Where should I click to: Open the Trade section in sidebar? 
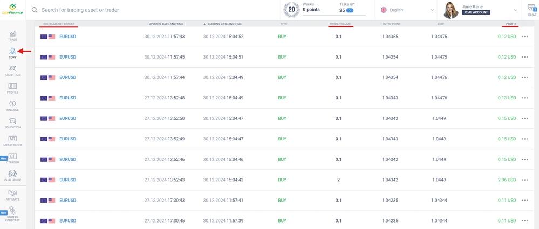[12, 35]
